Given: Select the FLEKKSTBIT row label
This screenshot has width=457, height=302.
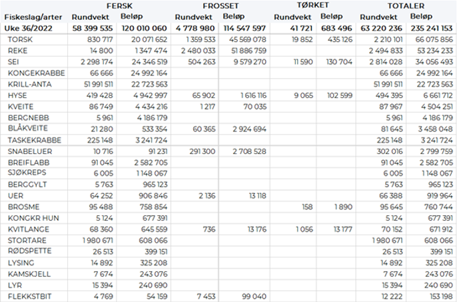Looking at the screenshot, I should (27, 295).
